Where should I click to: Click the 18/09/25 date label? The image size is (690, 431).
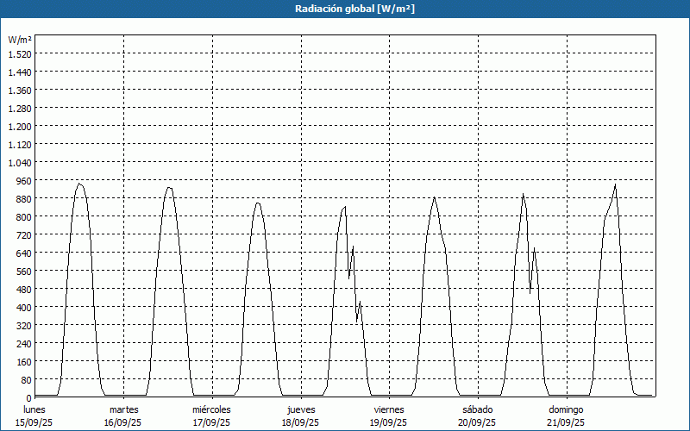pos(300,422)
